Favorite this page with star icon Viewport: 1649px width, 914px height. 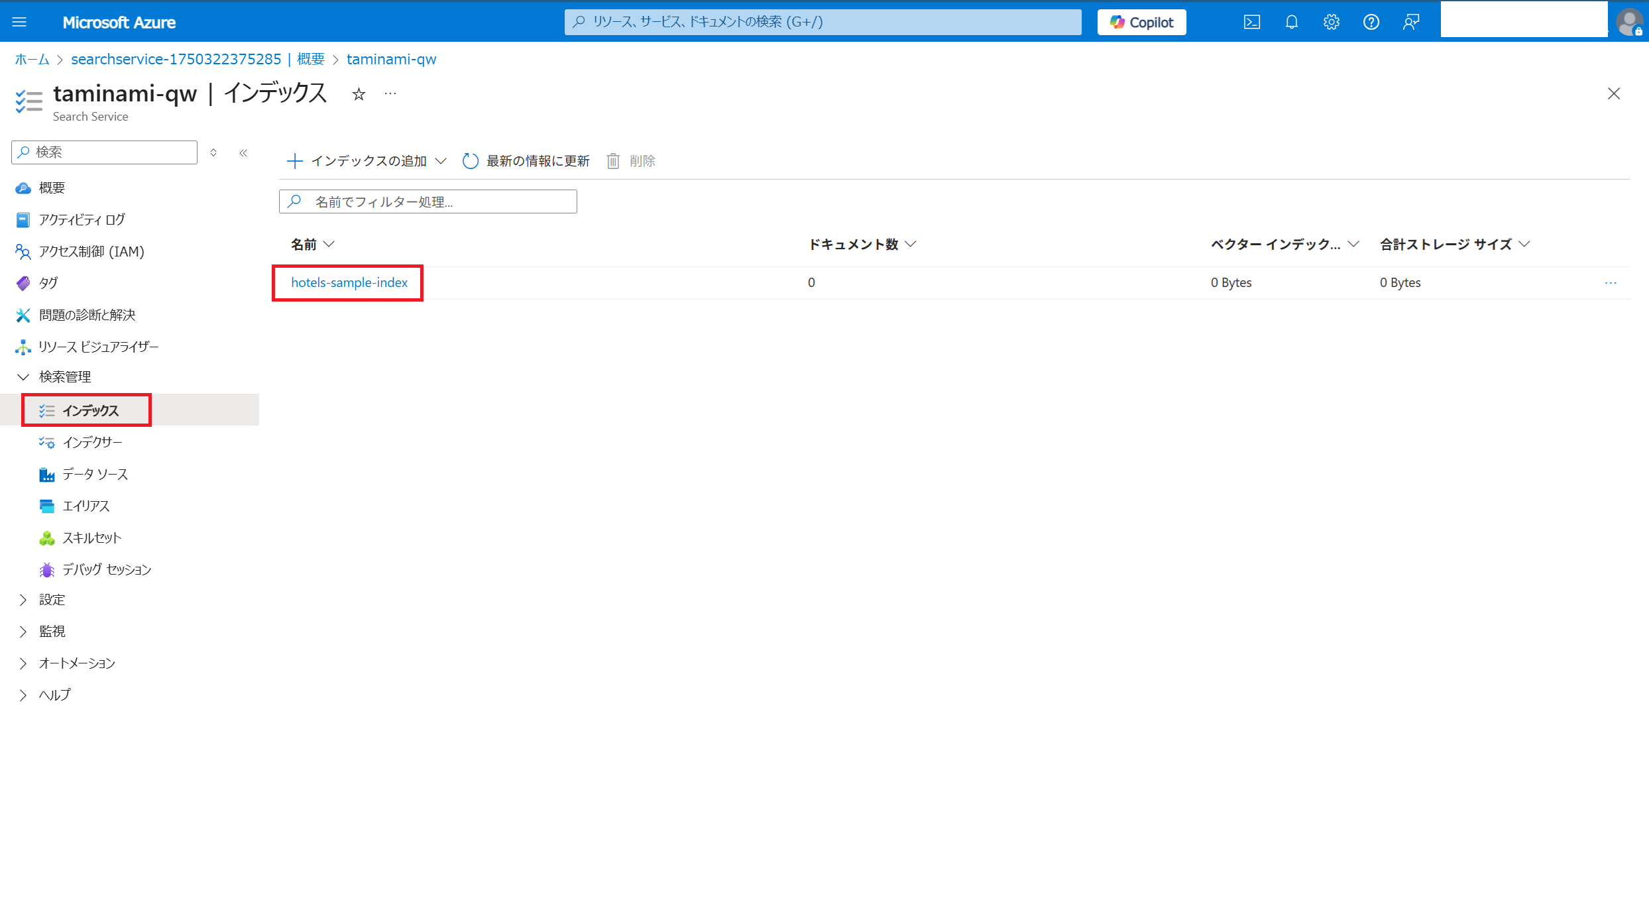[359, 94]
